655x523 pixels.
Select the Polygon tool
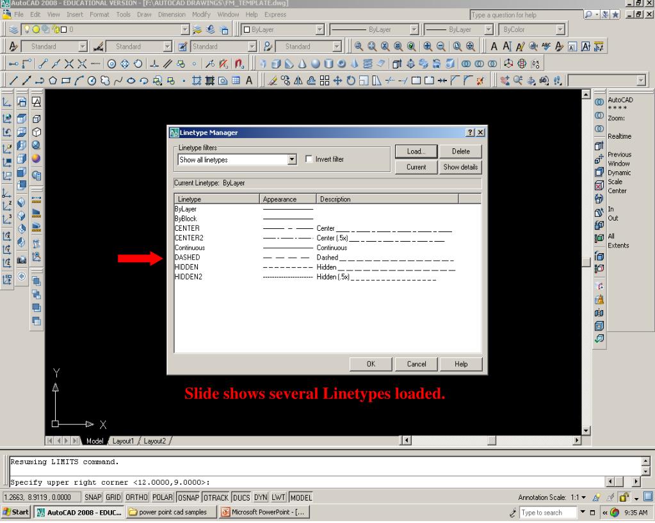pyautogui.click(x=53, y=81)
